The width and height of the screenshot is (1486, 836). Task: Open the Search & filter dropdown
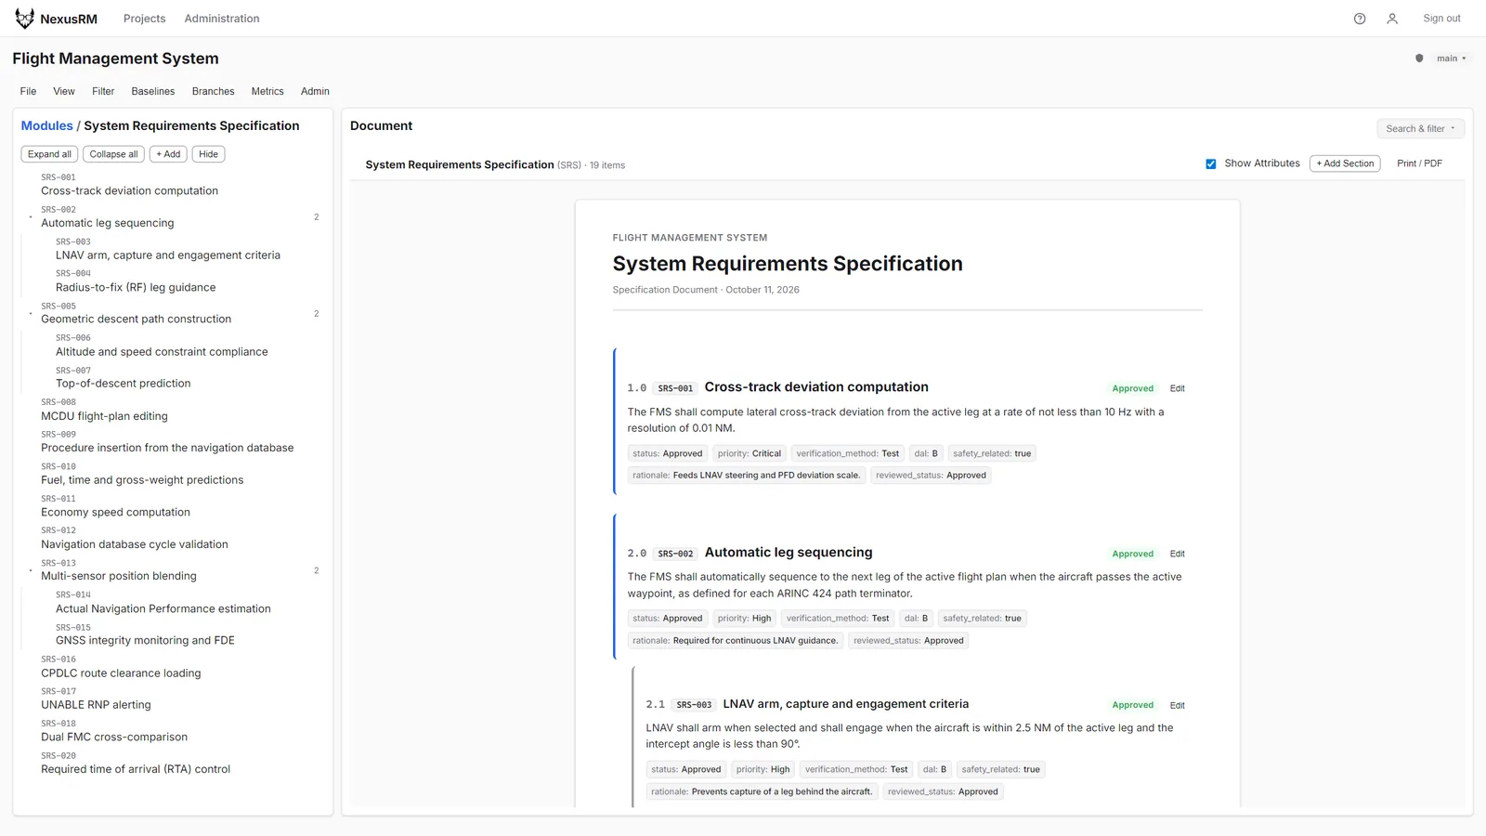1420,129
